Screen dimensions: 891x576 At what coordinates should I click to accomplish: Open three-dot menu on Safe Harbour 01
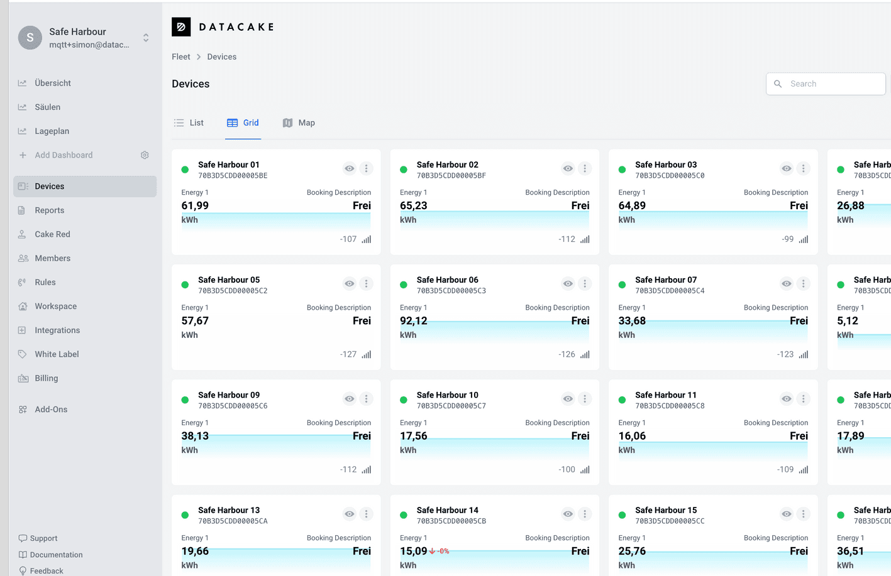366,168
